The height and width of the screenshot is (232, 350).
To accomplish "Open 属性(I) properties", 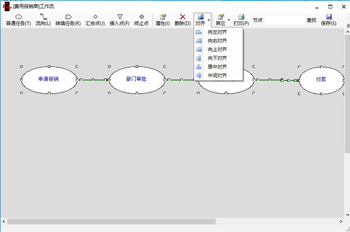I will pos(163,20).
